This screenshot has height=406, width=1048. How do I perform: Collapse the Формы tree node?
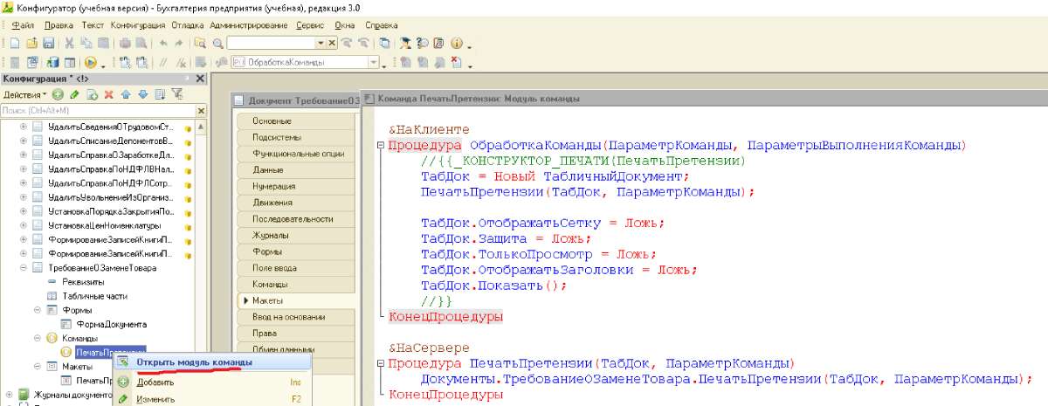[38, 310]
